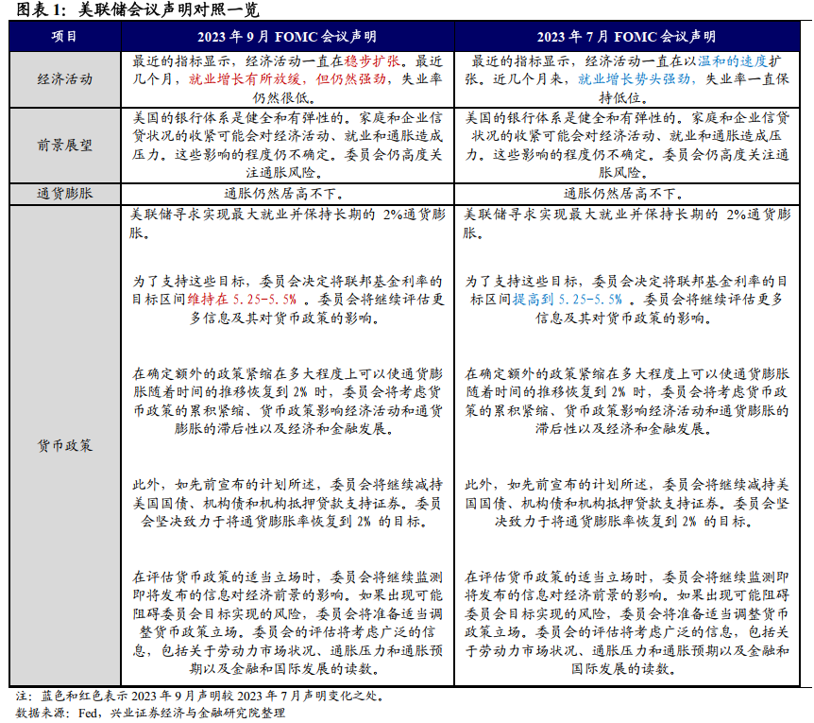Click the 2023 年 7 月 FOMC 会议声明 header

pos(626,37)
